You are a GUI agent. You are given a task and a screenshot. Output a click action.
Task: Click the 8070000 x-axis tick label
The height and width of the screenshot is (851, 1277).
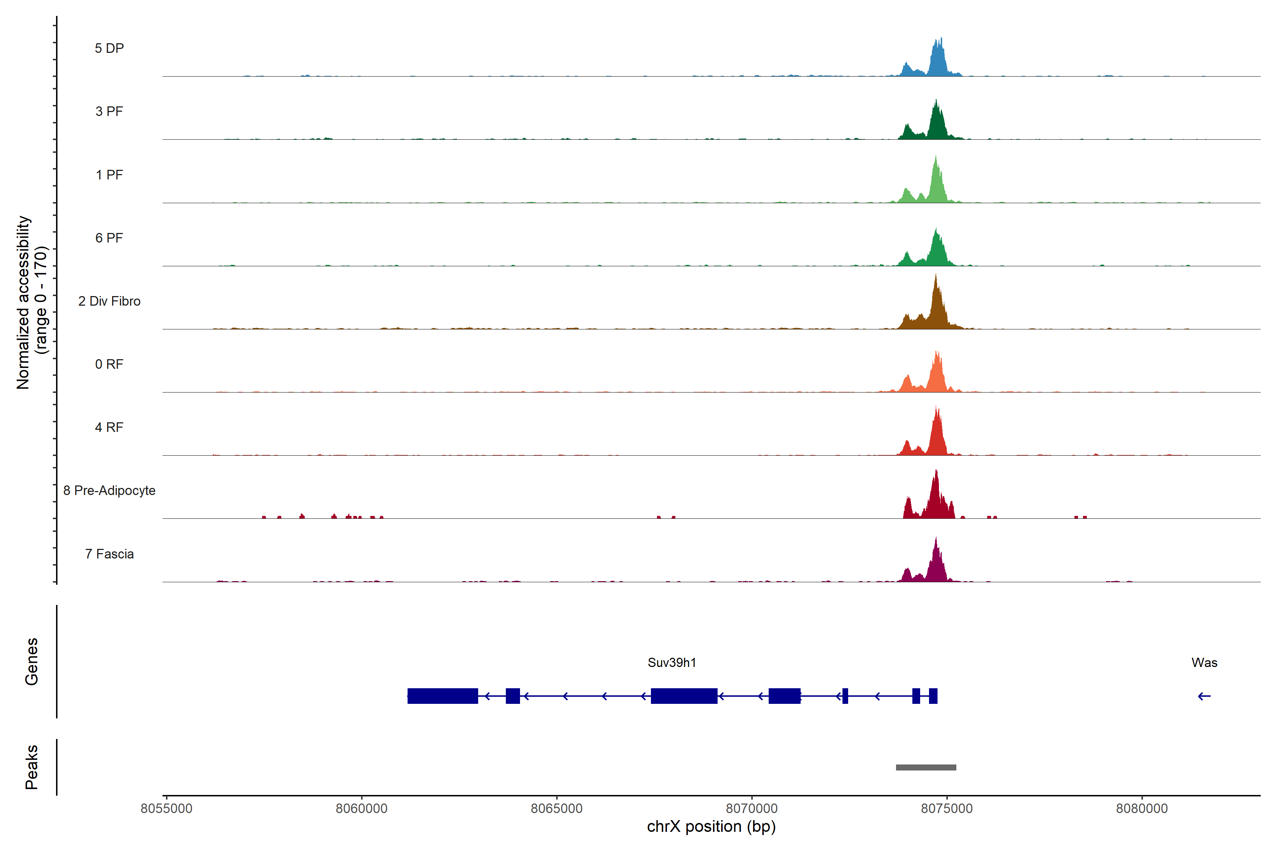point(751,809)
